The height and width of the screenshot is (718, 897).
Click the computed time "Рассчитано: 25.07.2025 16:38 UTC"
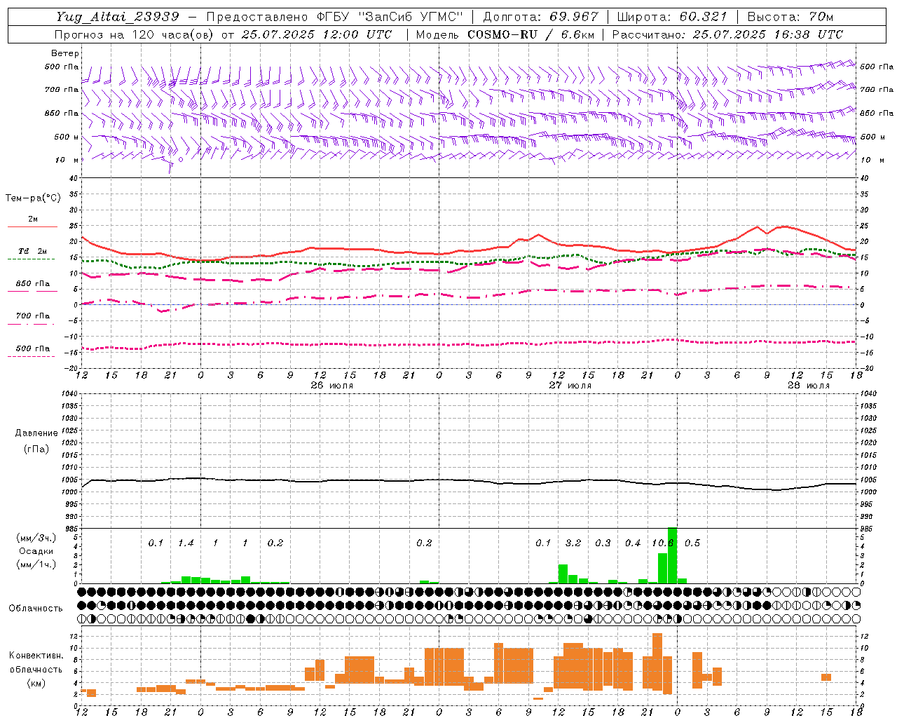click(x=727, y=34)
